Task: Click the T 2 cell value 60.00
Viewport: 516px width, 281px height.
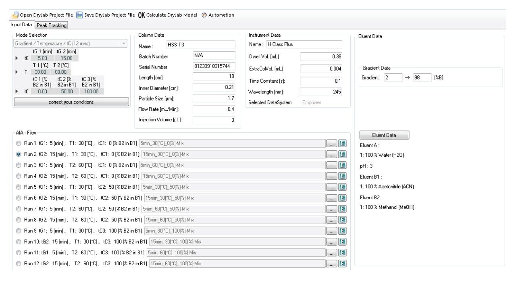Action: (x=60, y=72)
